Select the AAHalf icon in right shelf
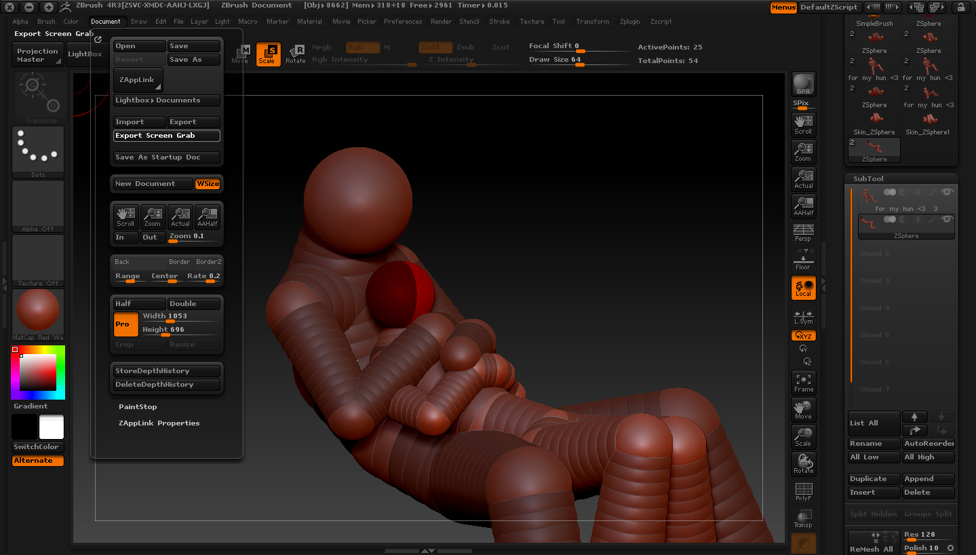The width and height of the screenshot is (976, 555). pos(803,206)
